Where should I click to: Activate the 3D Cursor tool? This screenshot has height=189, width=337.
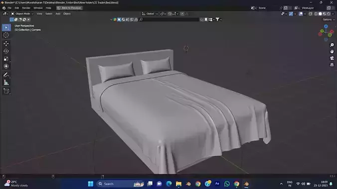click(6, 35)
